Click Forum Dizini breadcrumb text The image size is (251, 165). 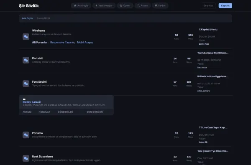[43, 18]
